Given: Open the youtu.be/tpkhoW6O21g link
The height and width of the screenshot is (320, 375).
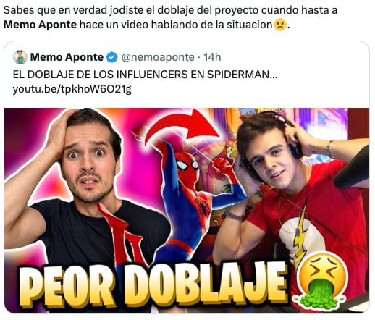Looking at the screenshot, I should [x=72, y=89].
